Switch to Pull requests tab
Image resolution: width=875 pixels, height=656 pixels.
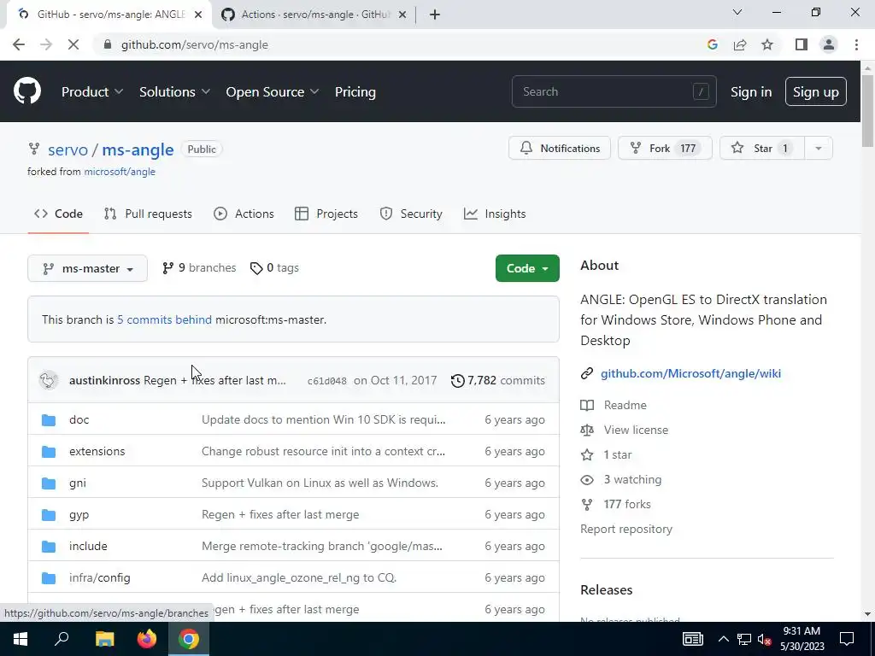148,214
